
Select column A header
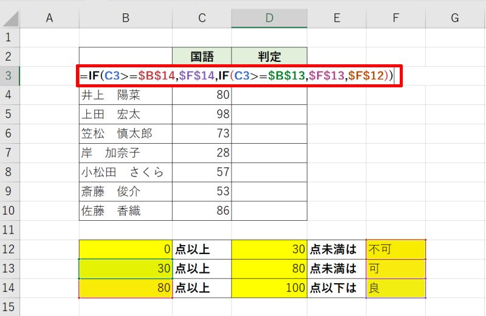(x=50, y=19)
